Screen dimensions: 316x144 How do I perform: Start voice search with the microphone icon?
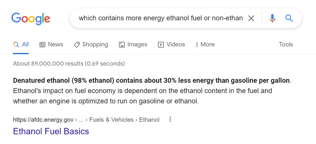pyautogui.click(x=272, y=19)
